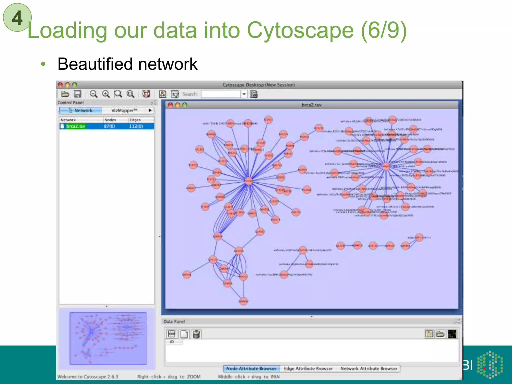Image resolution: width=512 pixels, height=384 pixels.
Task: Click the zoom selected region icon
Action: (x=118, y=94)
